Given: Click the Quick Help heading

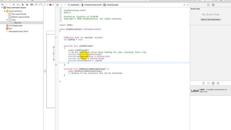Looking at the screenshot, I should pos(195,9).
